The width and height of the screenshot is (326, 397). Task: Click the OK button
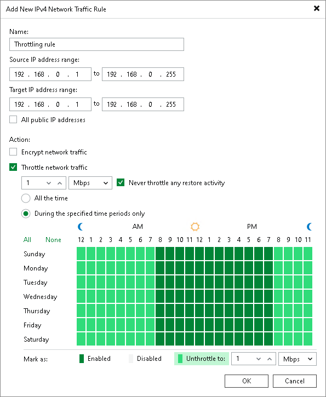pos(247,381)
